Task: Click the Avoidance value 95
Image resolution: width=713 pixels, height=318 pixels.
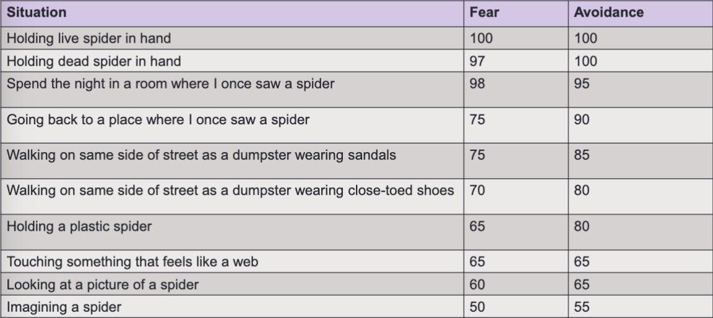Action: tap(582, 84)
